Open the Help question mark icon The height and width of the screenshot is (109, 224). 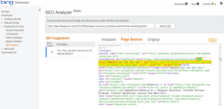point(198,4)
